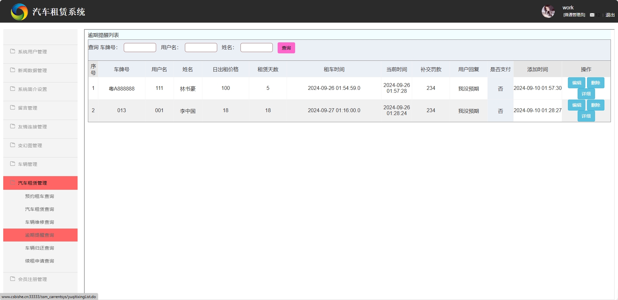Click the 车牌号 search input field
The width and height of the screenshot is (618, 300).
click(x=140, y=48)
